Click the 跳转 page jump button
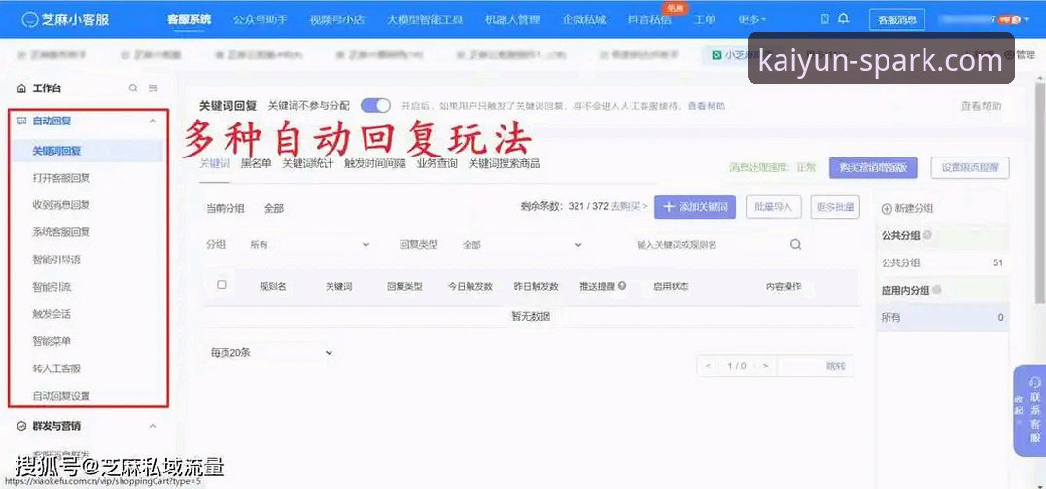 click(835, 366)
